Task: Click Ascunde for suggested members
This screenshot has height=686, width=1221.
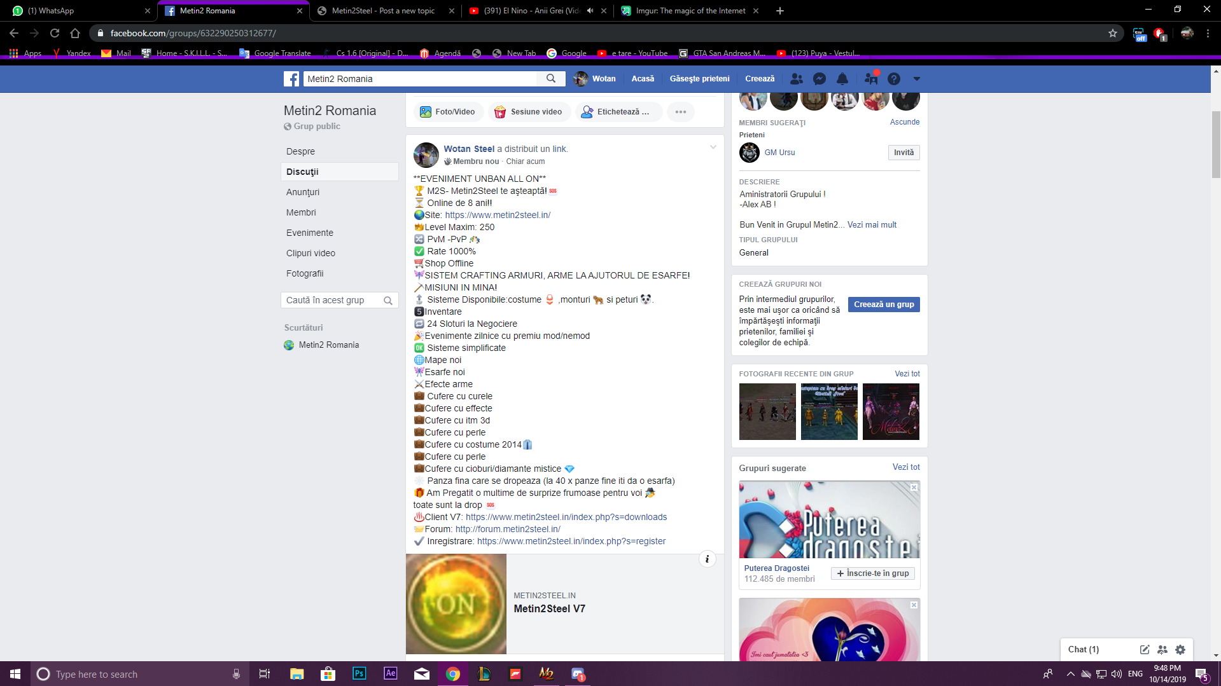Action: point(904,122)
